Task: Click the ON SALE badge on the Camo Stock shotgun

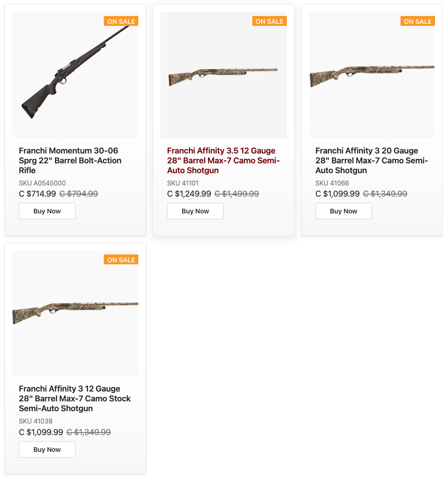Action: click(121, 260)
